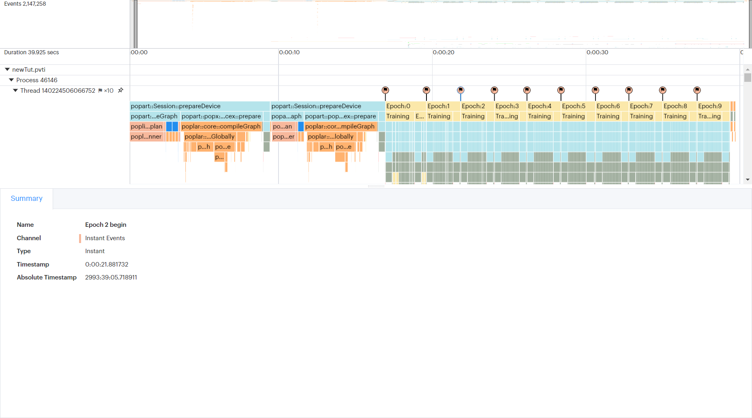Click the Epoch:0 span block
Screen dimensions: 752x418
tap(406, 106)
